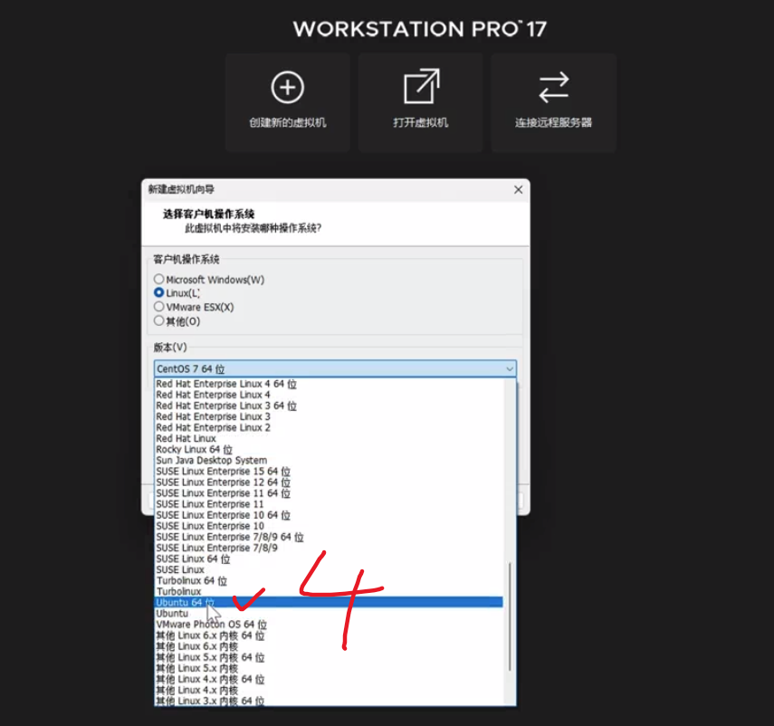774x726 pixels.
Task: Select the Linux(L) radio button
Action: [x=159, y=293]
